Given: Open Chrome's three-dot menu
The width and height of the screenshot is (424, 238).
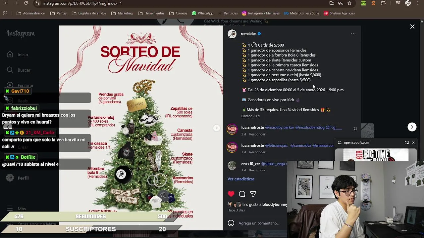Looking at the screenshot, I should pyautogui.click(x=418, y=3).
